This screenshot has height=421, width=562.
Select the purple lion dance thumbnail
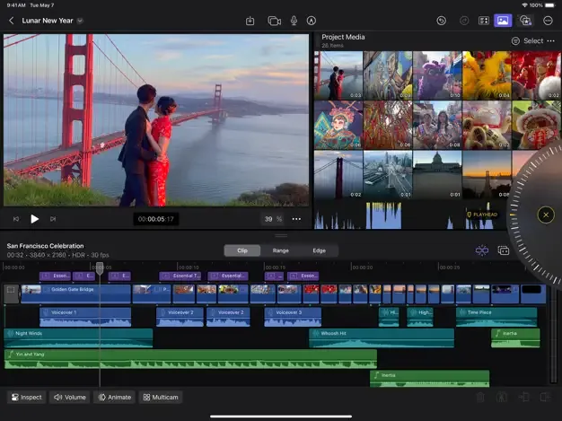pos(437,75)
